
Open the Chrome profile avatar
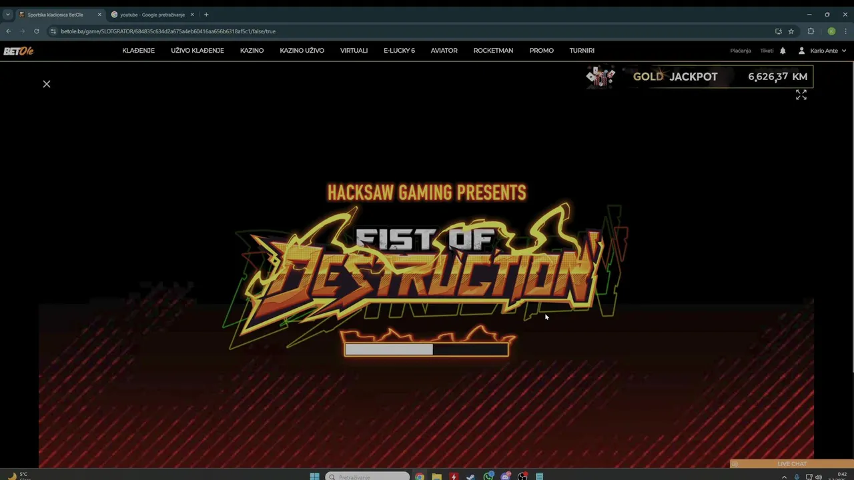(x=831, y=31)
